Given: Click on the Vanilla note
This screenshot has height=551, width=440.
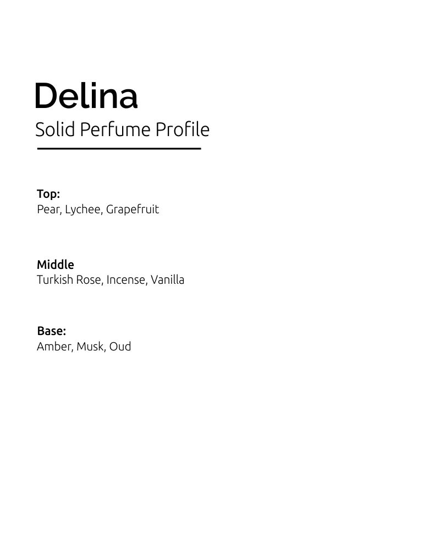Looking at the screenshot, I should (167, 280).
